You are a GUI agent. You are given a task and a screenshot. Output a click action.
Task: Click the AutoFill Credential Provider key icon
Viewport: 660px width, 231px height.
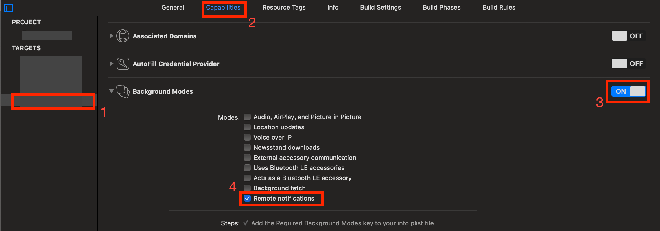click(x=123, y=64)
